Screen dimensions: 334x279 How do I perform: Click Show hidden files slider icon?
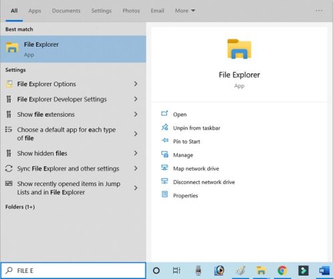pyautogui.click(x=9, y=153)
